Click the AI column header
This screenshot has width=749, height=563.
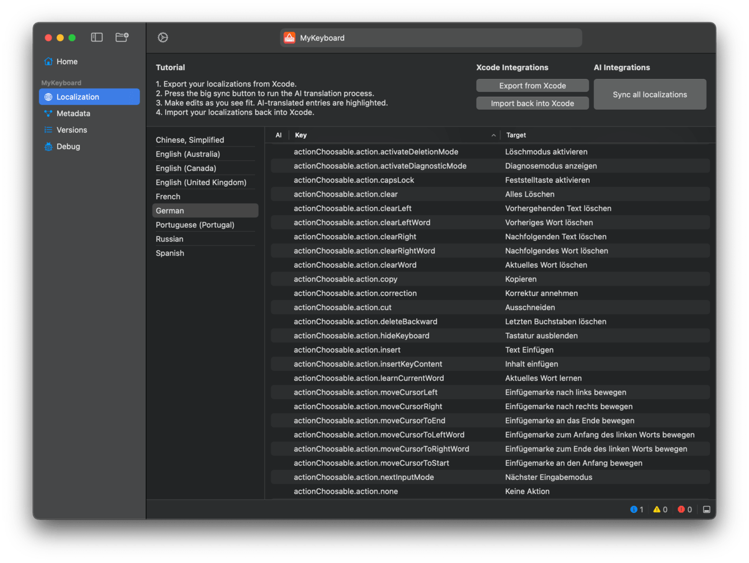(x=279, y=135)
